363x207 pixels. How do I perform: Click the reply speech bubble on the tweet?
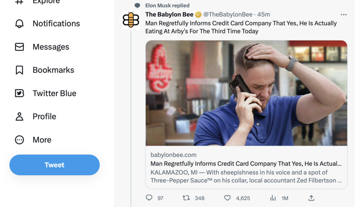[149, 198]
